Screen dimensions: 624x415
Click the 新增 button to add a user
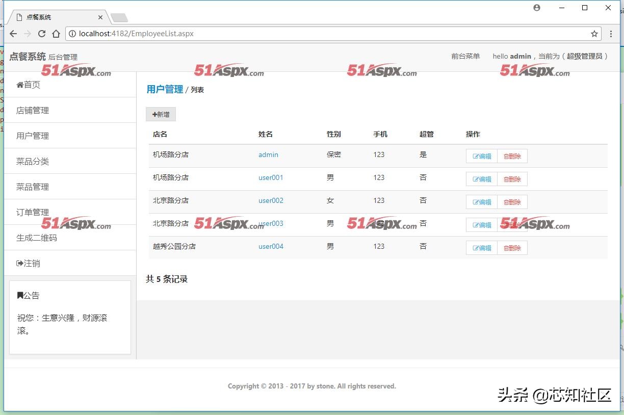point(161,114)
